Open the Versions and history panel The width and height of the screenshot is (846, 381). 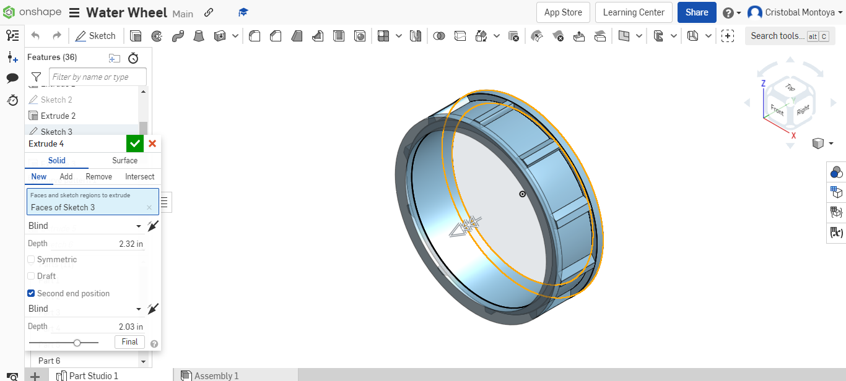(12, 100)
